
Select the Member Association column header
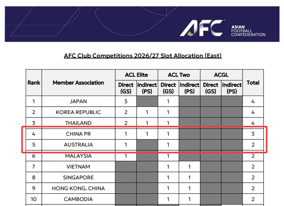click(78, 83)
